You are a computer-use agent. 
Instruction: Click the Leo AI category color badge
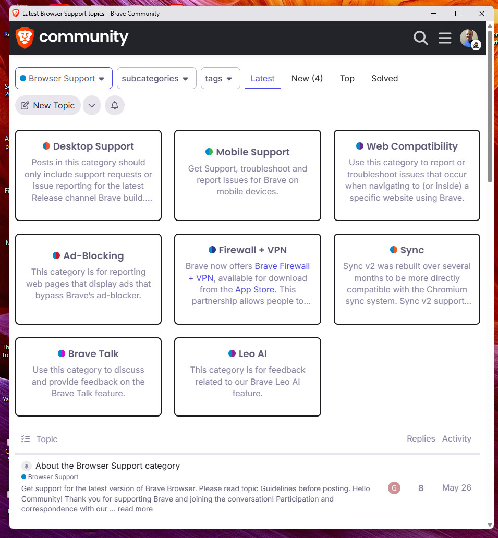point(232,353)
